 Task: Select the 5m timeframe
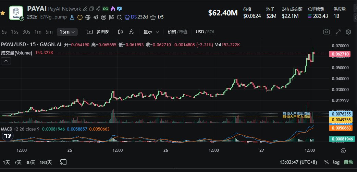(x=49, y=32)
